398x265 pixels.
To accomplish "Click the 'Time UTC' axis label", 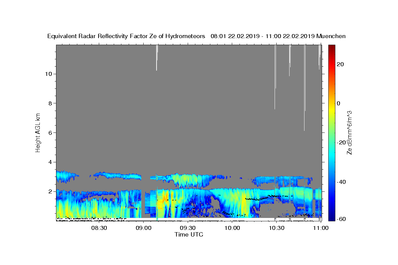I will pos(189,235).
